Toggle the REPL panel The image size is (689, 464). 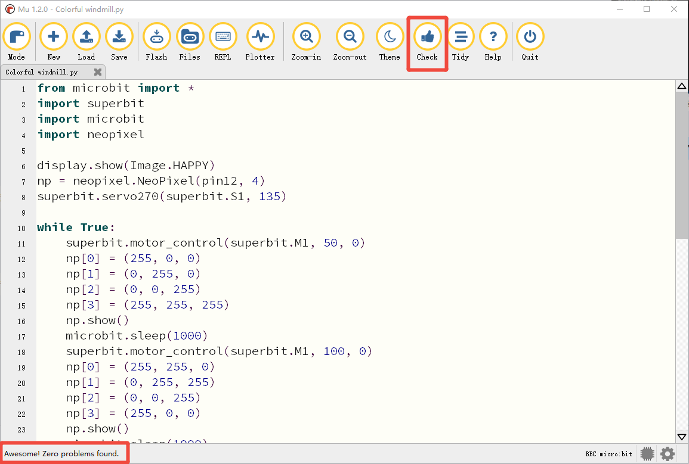(223, 42)
